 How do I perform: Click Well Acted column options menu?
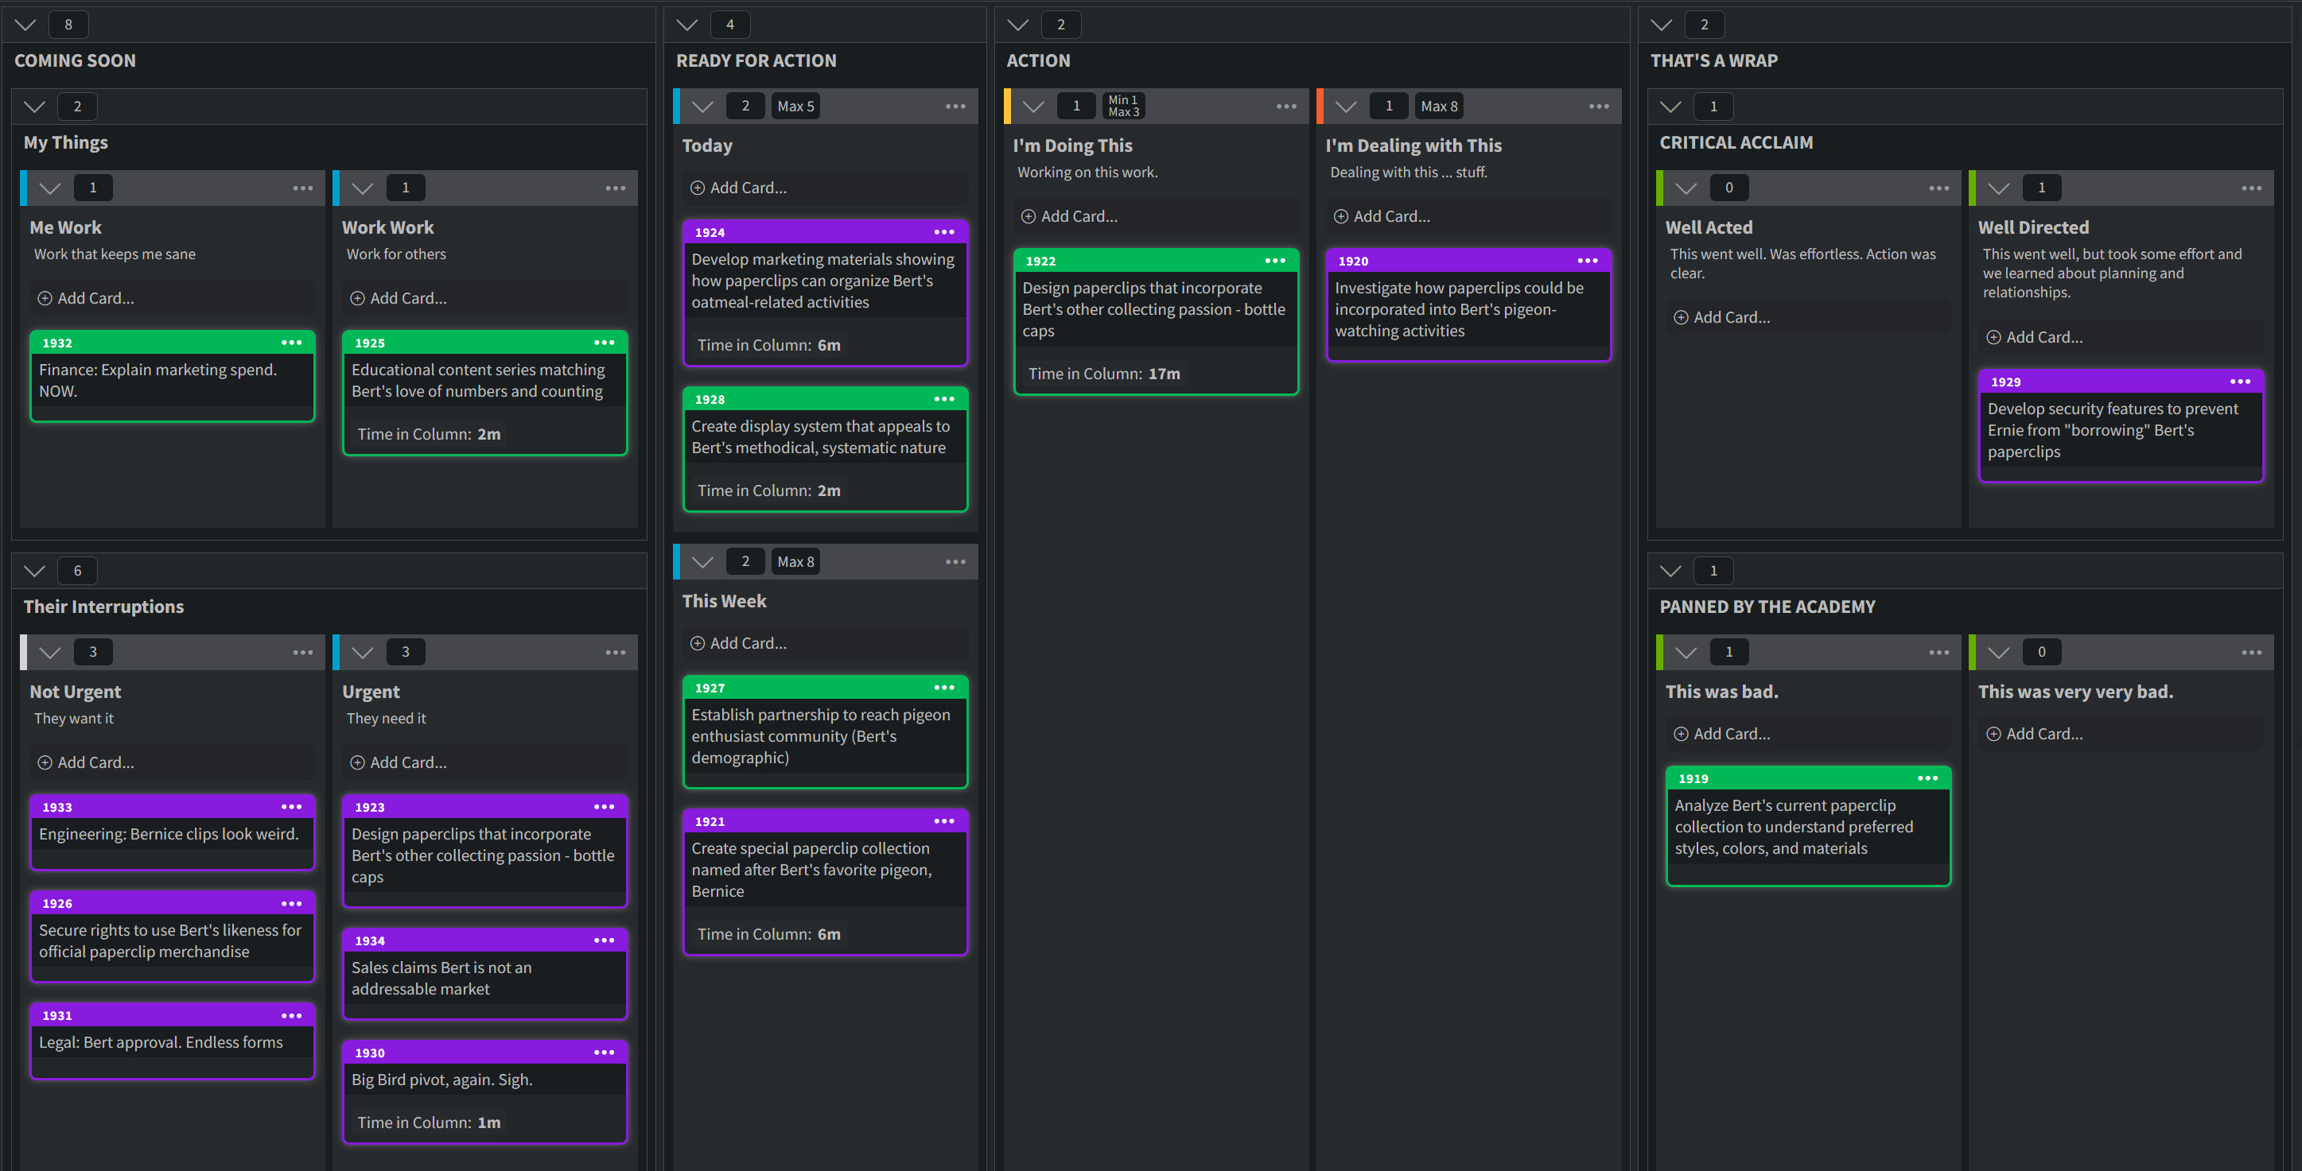click(1938, 188)
